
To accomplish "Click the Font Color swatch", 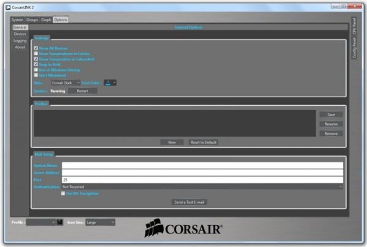I will click(x=108, y=83).
